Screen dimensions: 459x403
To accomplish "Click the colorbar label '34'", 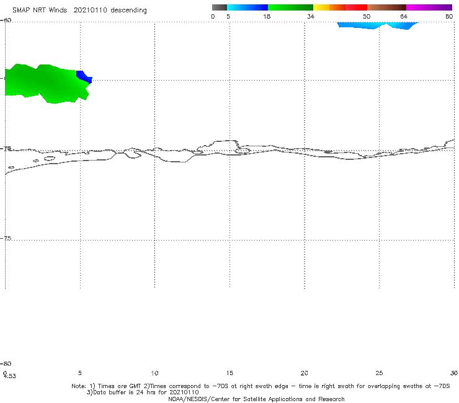I will coord(311,17).
